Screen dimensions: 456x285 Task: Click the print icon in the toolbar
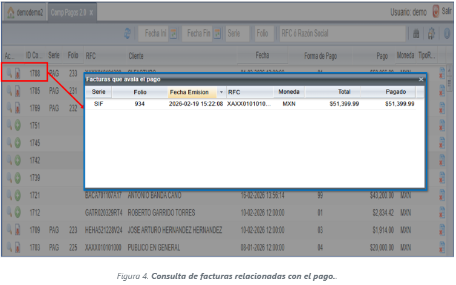(417, 34)
